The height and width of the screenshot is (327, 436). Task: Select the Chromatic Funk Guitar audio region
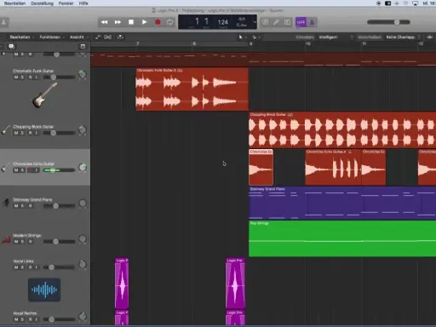[x=192, y=89]
